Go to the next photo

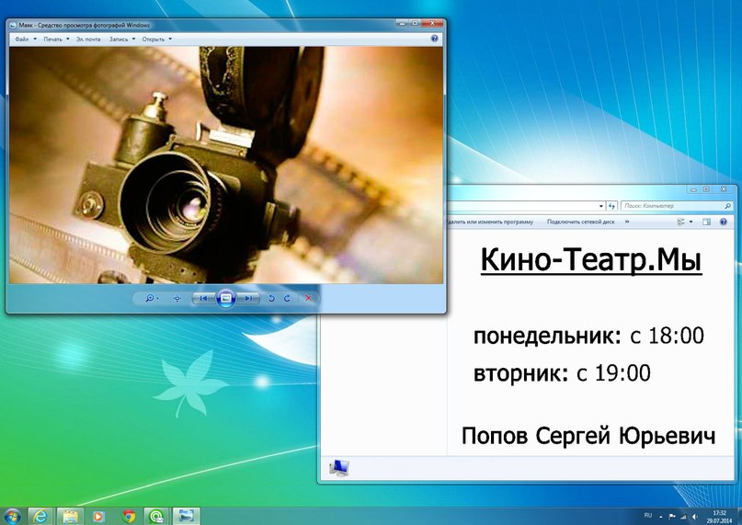(248, 298)
